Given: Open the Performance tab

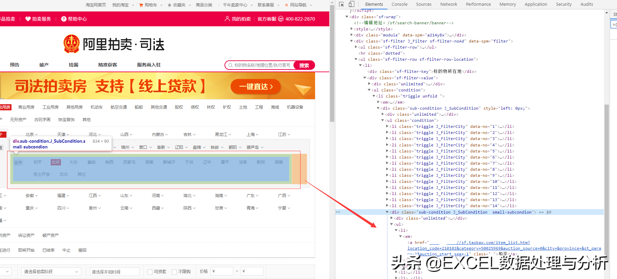Looking at the screenshot, I should point(478,4).
